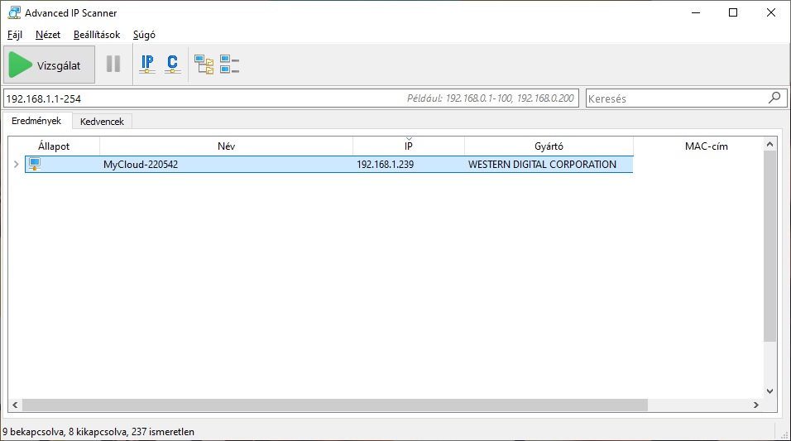
Task: Click the horizontal scrollbar right arrow
Action: click(x=755, y=405)
